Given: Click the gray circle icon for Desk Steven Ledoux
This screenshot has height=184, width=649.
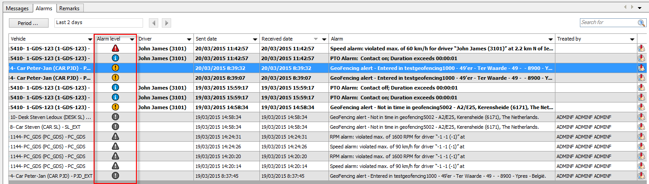Looking at the screenshot, I should (115, 117).
